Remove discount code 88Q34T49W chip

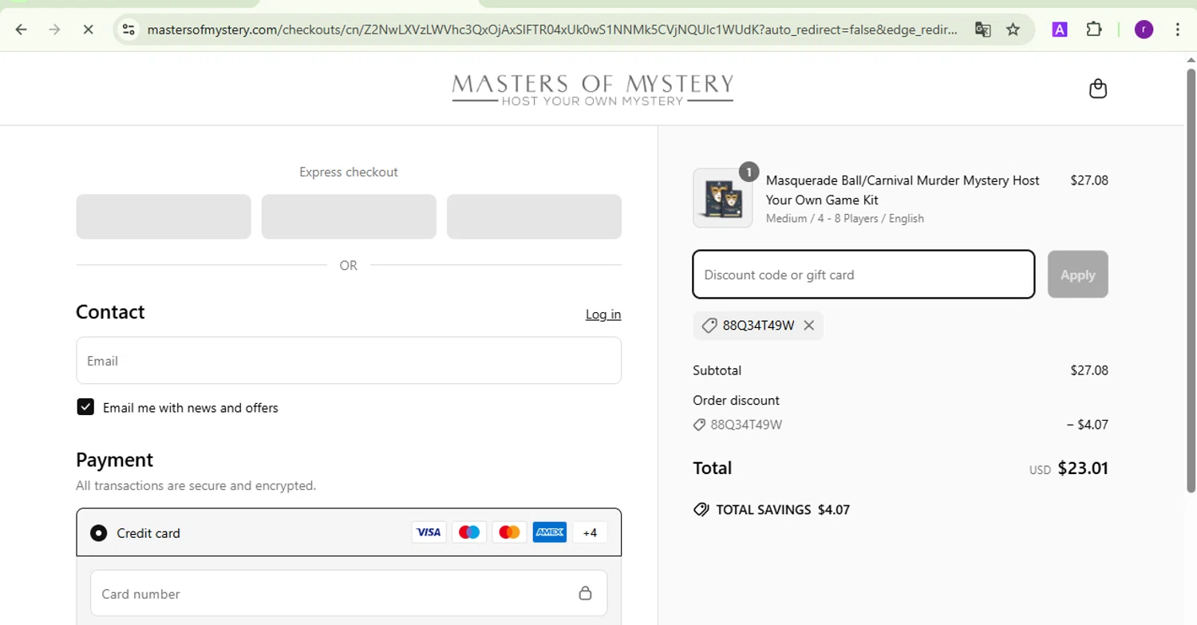point(808,326)
